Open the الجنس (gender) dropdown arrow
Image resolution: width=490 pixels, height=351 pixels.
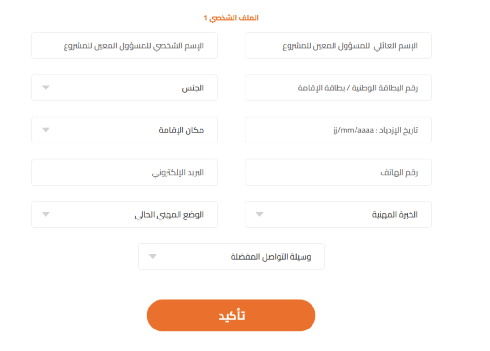point(46,88)
